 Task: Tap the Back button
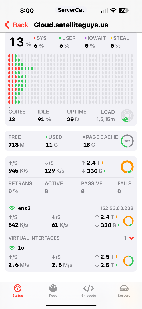pyautogui.click(x=16, y=25)
